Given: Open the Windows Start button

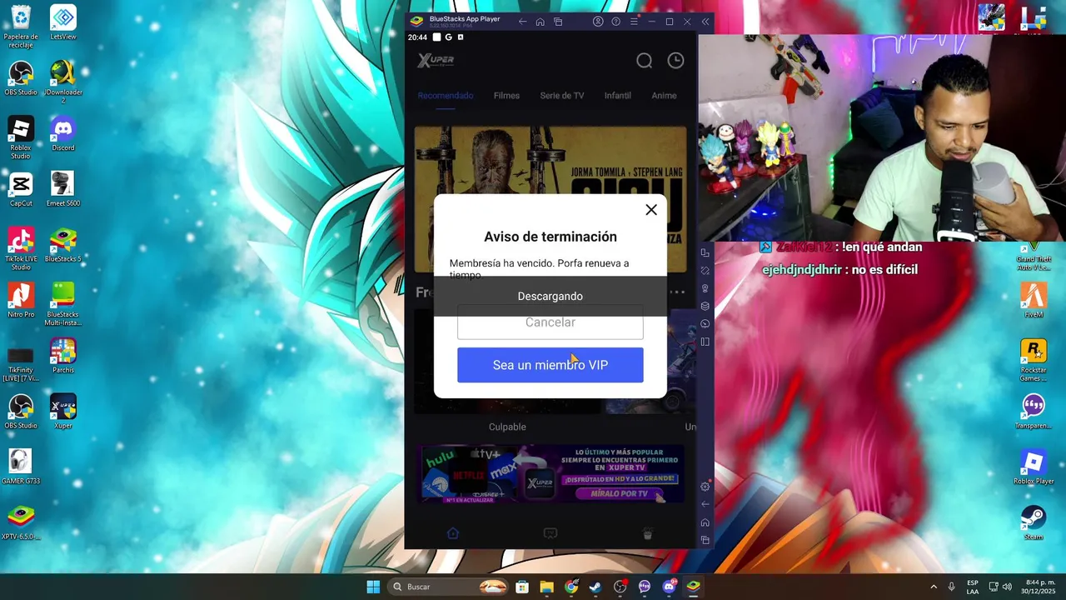Looking at the screenshot, I should pyautogui.click(x=373, y=587).
